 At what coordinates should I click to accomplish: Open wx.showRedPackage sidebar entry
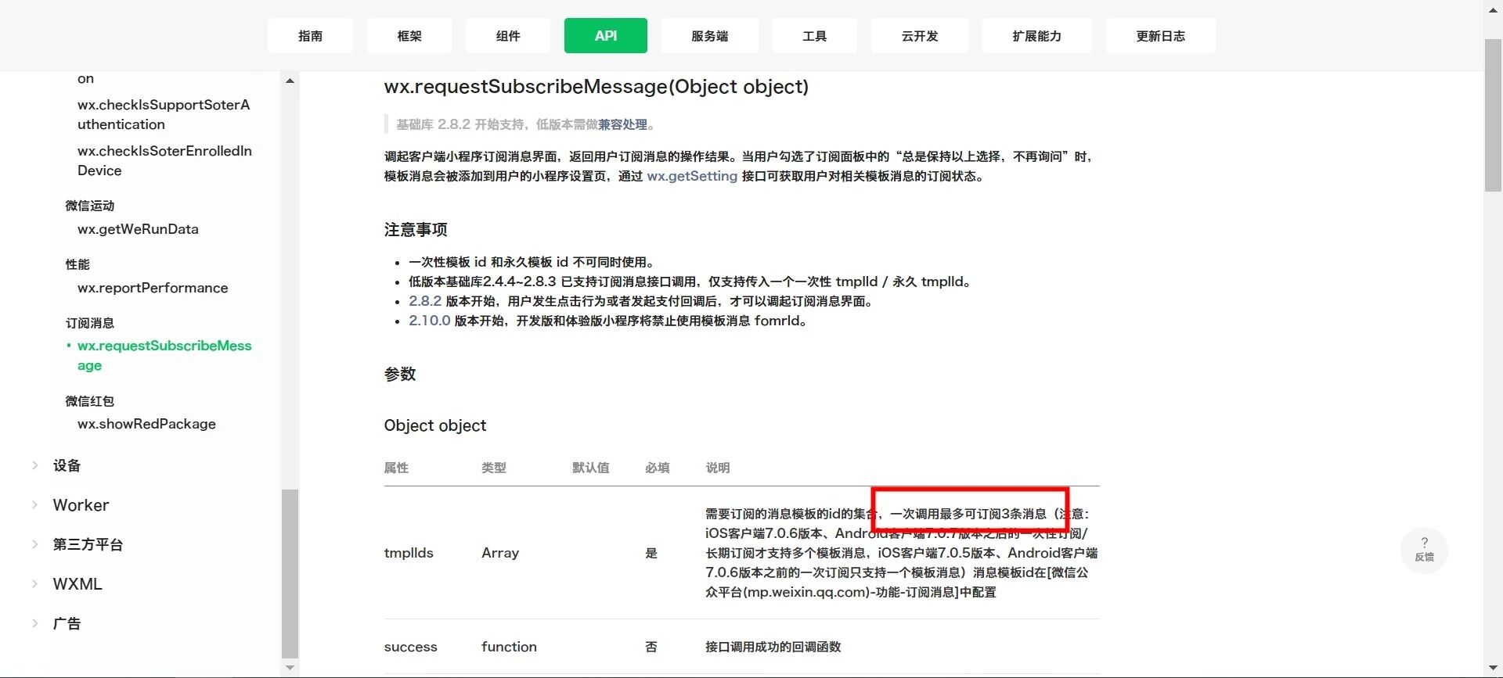(x=146, y=424)
